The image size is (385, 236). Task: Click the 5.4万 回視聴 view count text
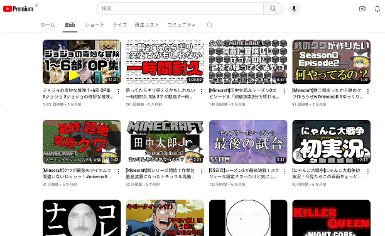tap(53, 105)
